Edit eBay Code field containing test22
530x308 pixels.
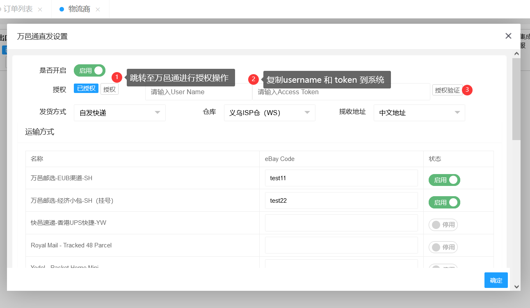coord(341,201)
